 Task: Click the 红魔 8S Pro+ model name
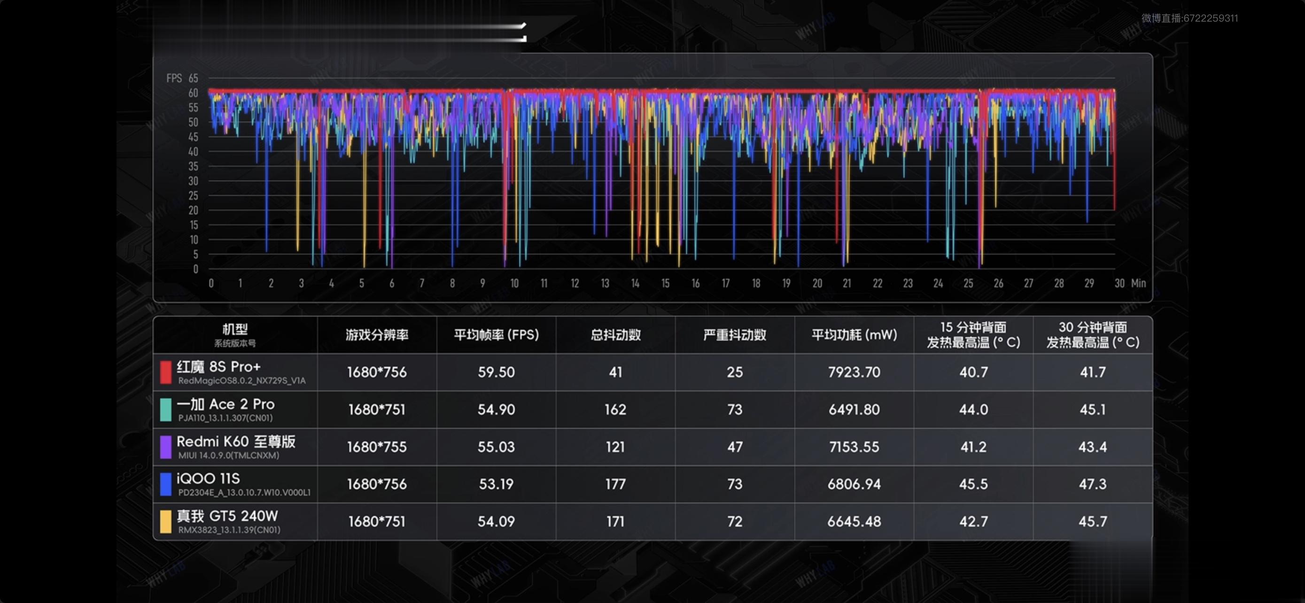tap(218, 367)
